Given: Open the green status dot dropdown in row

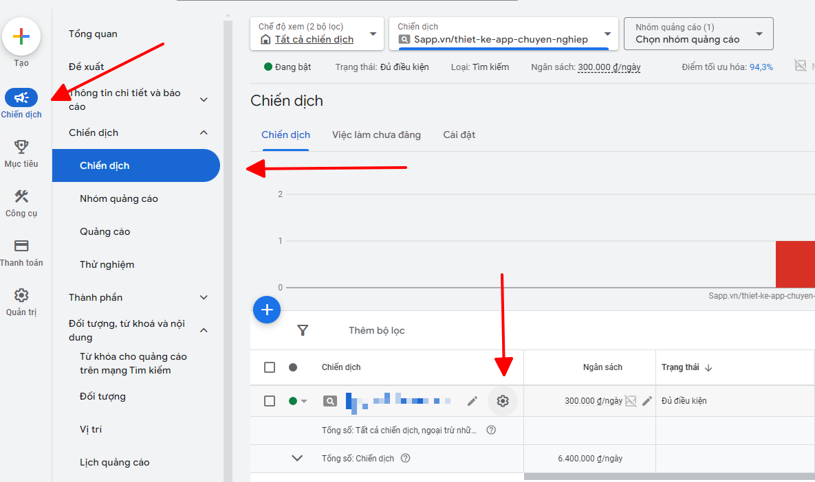Looking at the screenshot, I should (298, 401).
